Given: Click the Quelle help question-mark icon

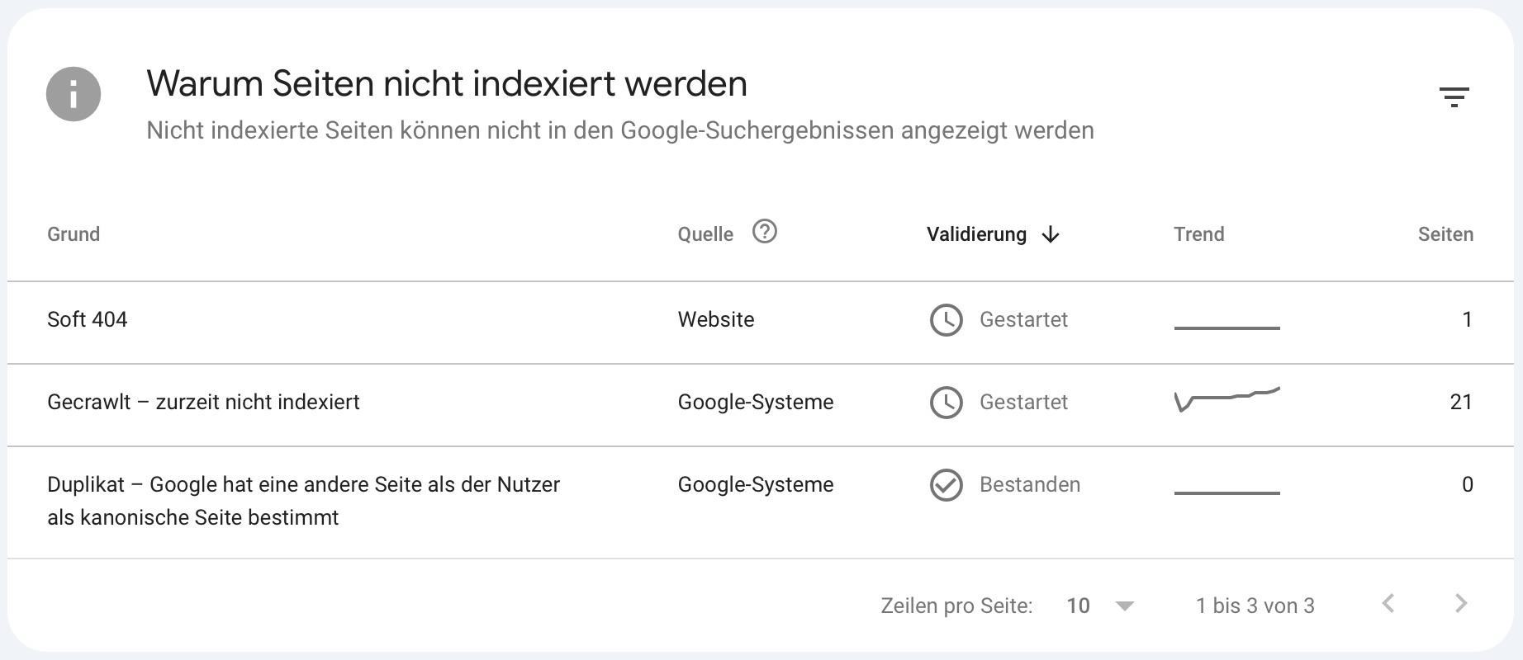Looking at the screenshot, I should pos(765,232).
